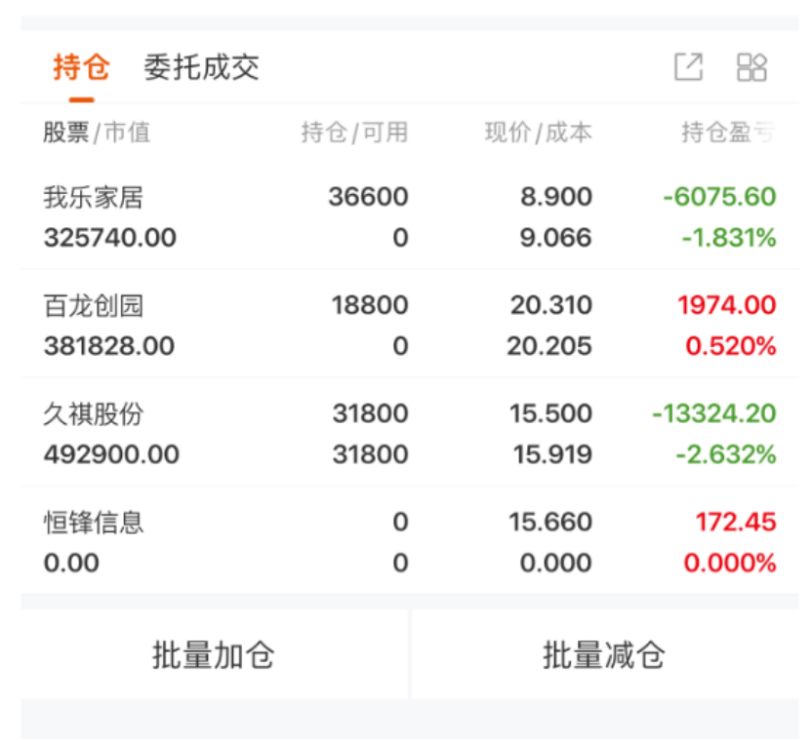Tap the 18800 position quantity
Image resolution: width=811 pixels, height=740 pixels.
(370, 305)
